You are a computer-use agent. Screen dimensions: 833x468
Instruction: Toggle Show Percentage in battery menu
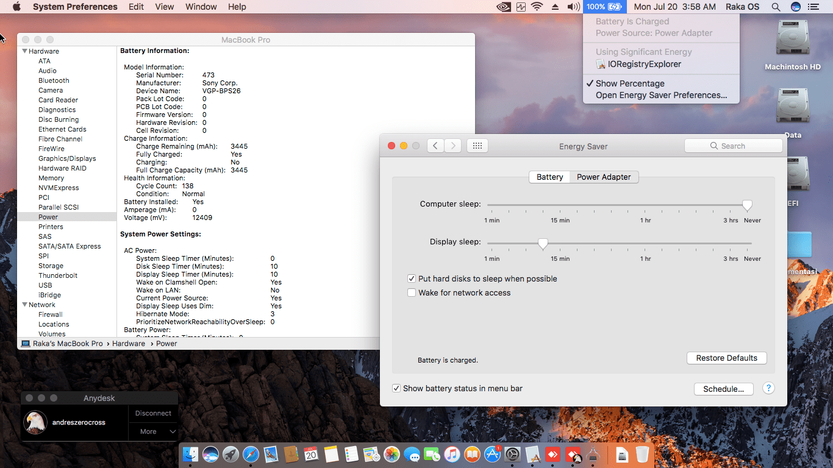[x=661, y=83]
